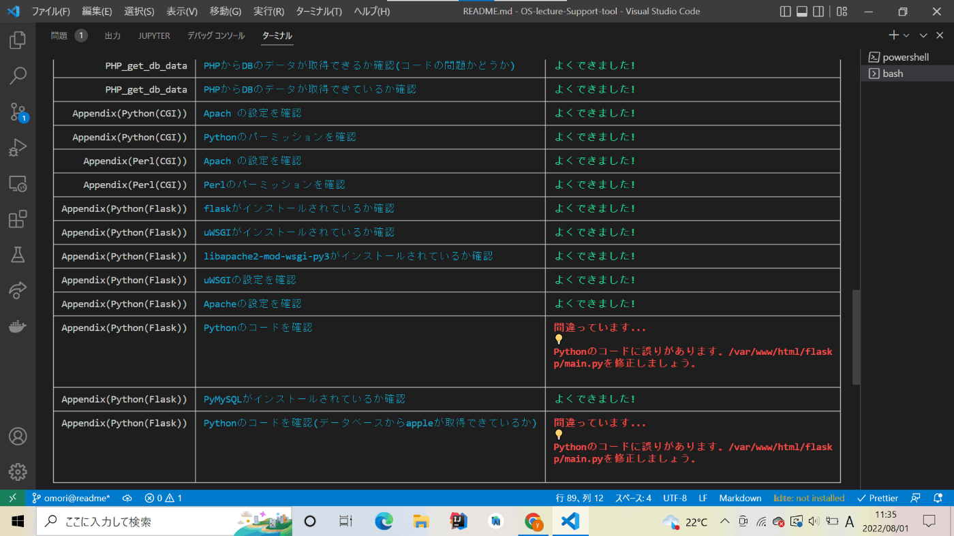Switch to the ターミナル tab
This screenshot has width=954, height=536.
click(x=277, y=35)
